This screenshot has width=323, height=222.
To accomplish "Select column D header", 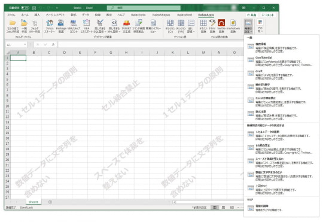I will pos(64,53).
